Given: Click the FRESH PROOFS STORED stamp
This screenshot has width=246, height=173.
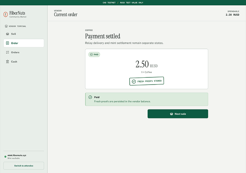Looking at the screenshot, I should (x=147, y=81).
